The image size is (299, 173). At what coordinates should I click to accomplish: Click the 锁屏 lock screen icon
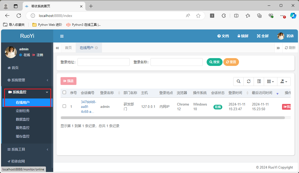(x=243, y=36)
